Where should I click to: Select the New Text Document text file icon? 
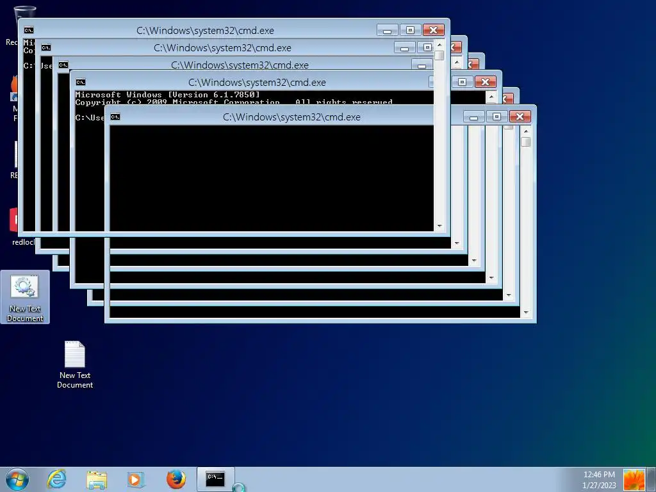pyautogui.click(x=75, y=365)
